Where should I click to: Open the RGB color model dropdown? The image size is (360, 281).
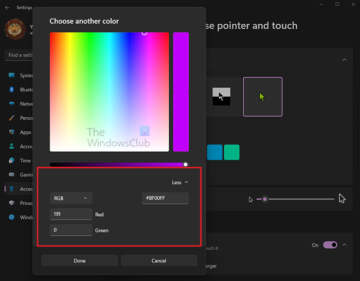[x=71, y=198]
